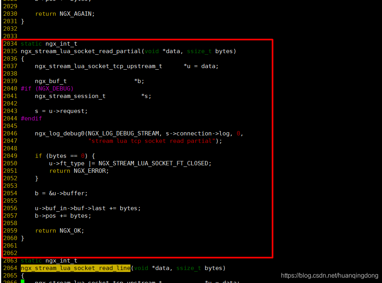
Task: Click the string "stream lua tcp socket read partial"
Action: [x=152, y=141]
